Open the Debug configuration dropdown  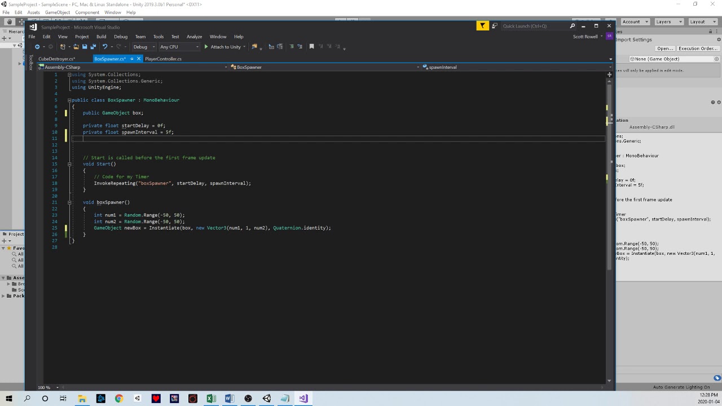coord(143,47)
